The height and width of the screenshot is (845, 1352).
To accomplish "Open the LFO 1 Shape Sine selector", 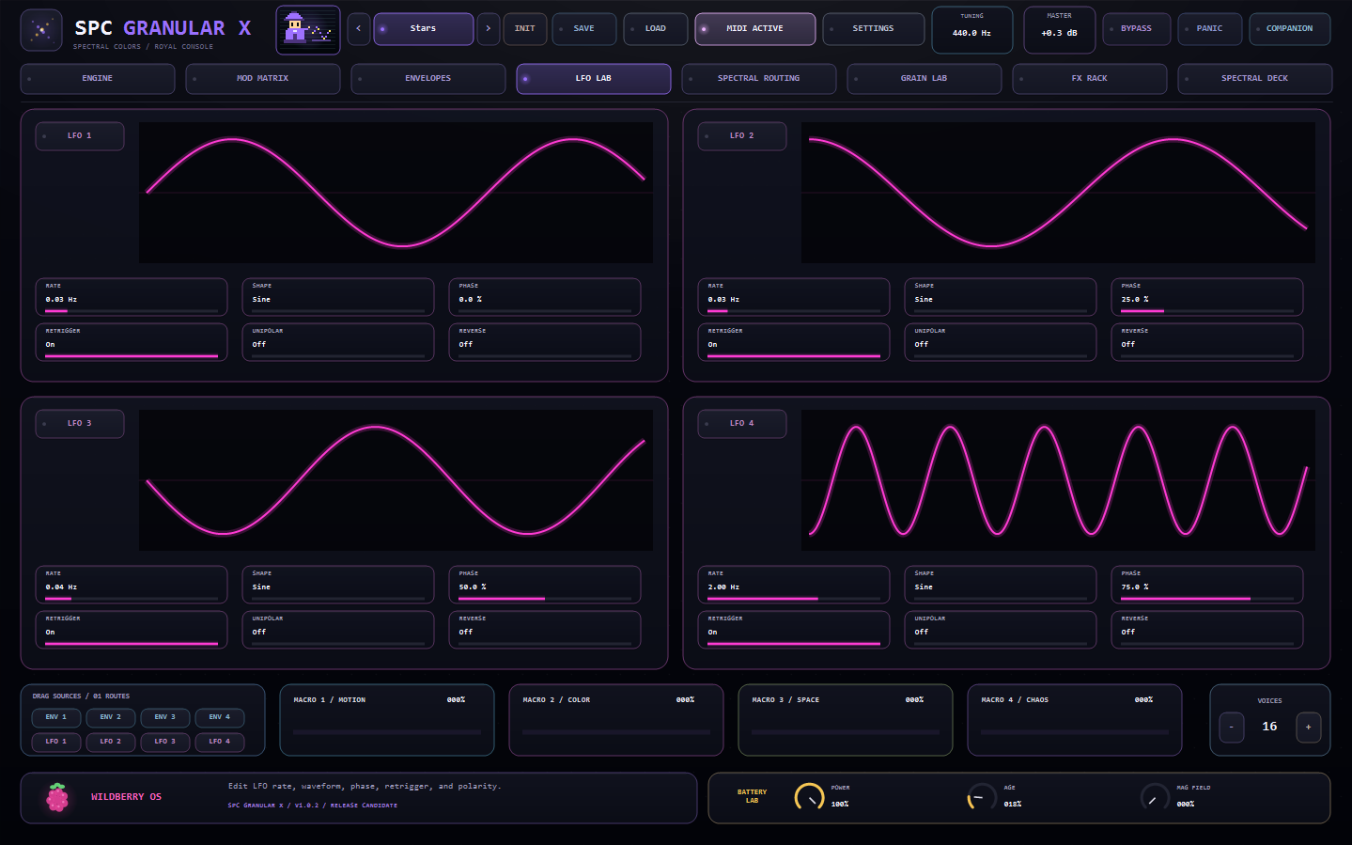I will pyautogui.click(x=338, y=297).
